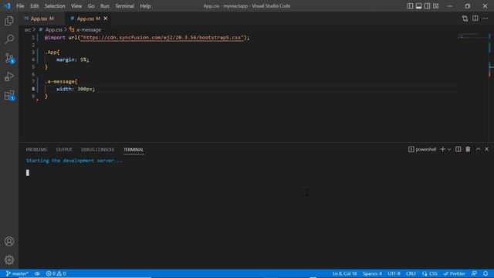Open the launch profile dropdown arrow
This screenshot has height=278, width=494.
[x=449, y=149]
